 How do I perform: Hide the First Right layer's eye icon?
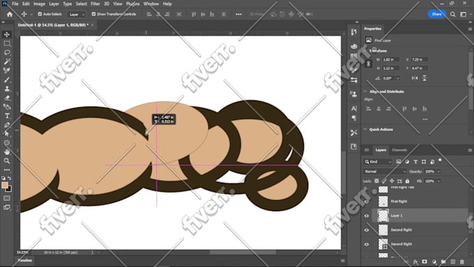[367, 201]
